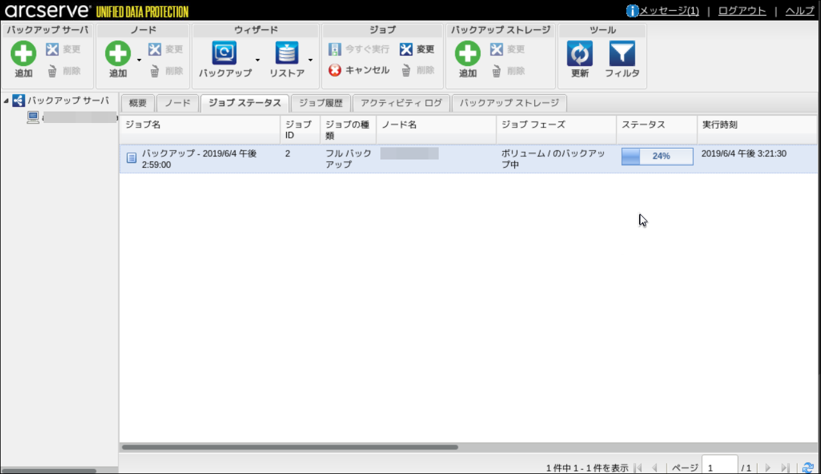Screen dimensions: 821x474
Task: Add backup storage with green plus icon
Action: click(x=467, y=54)
